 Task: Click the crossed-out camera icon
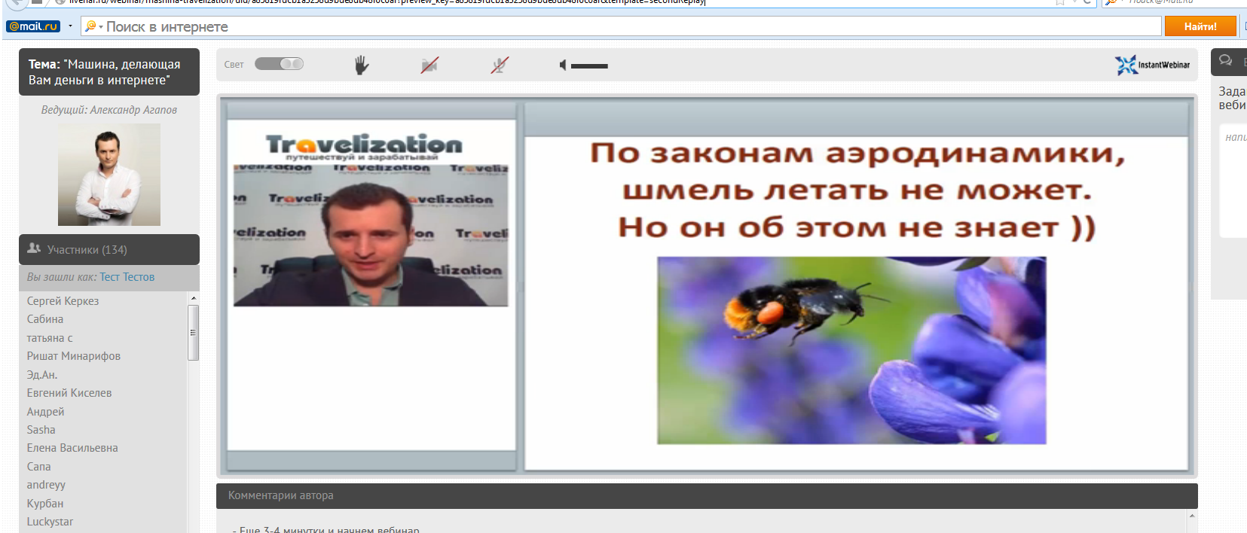(x=429, y=65)
